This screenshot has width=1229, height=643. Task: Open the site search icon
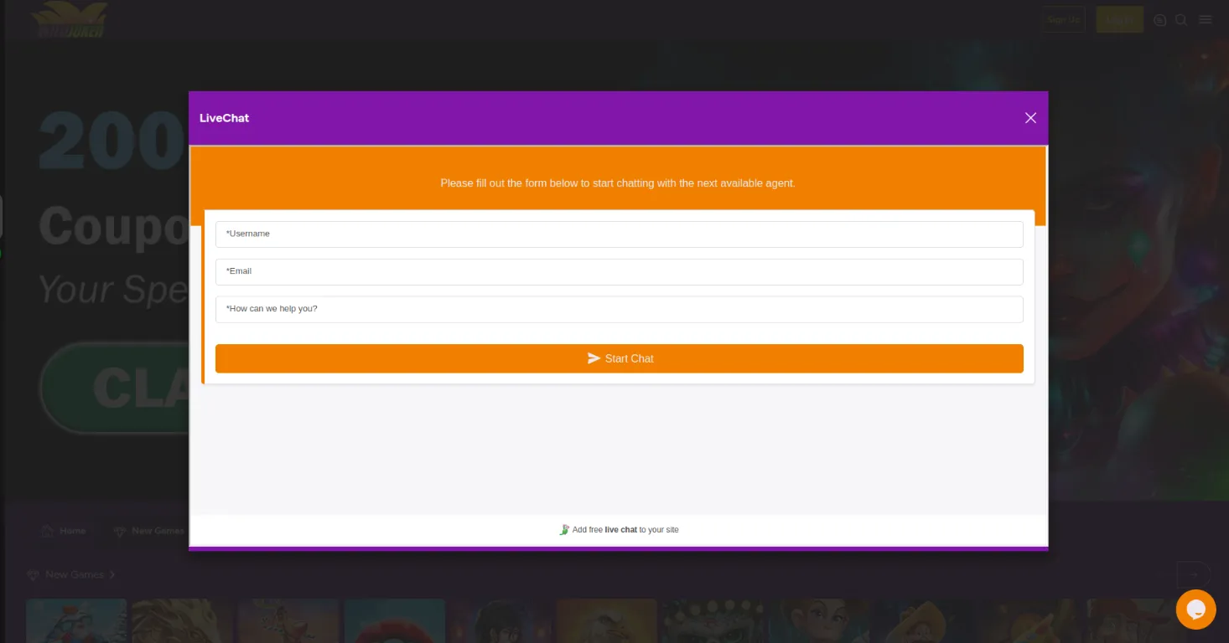[x=1181, y=19]
